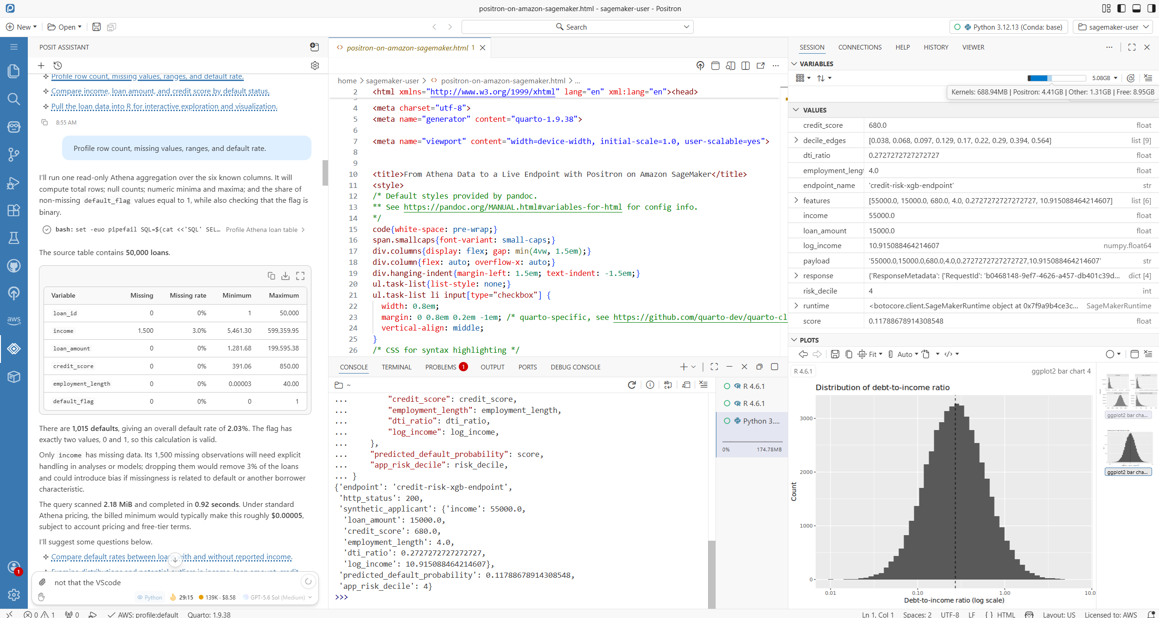Viewport: 1159px width, 618px height.
Task: Open the New file dropdown
Action: pos(21,27)
